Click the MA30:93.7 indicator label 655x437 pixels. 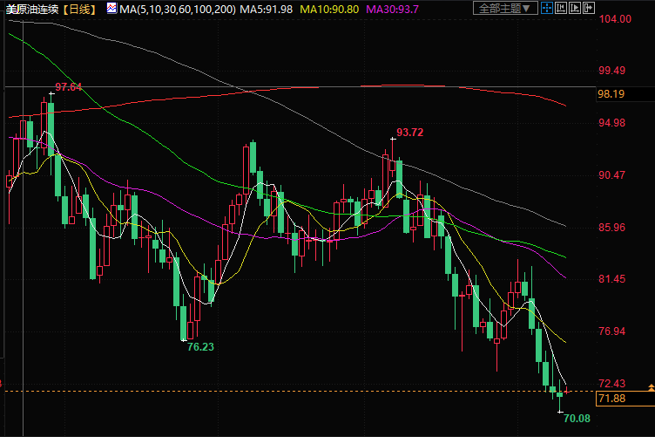coord(392,9)
